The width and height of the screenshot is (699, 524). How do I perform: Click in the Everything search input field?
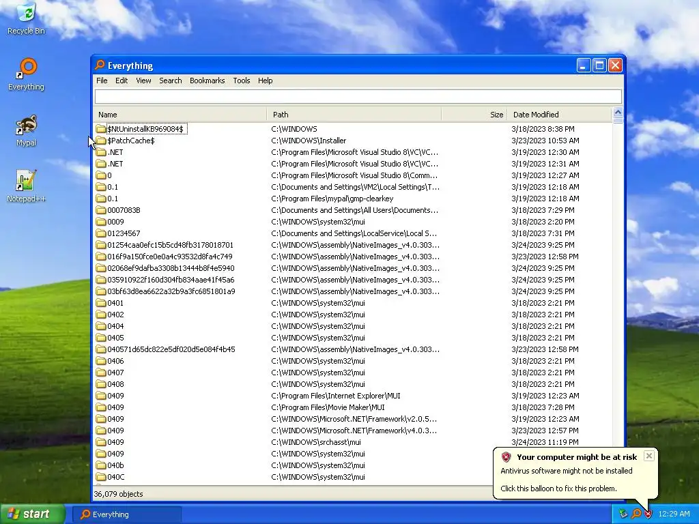[358, 96]
